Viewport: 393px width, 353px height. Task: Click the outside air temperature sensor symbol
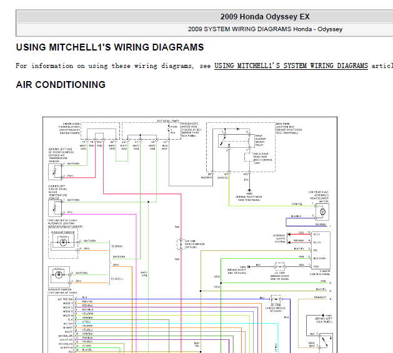(56, 172)
